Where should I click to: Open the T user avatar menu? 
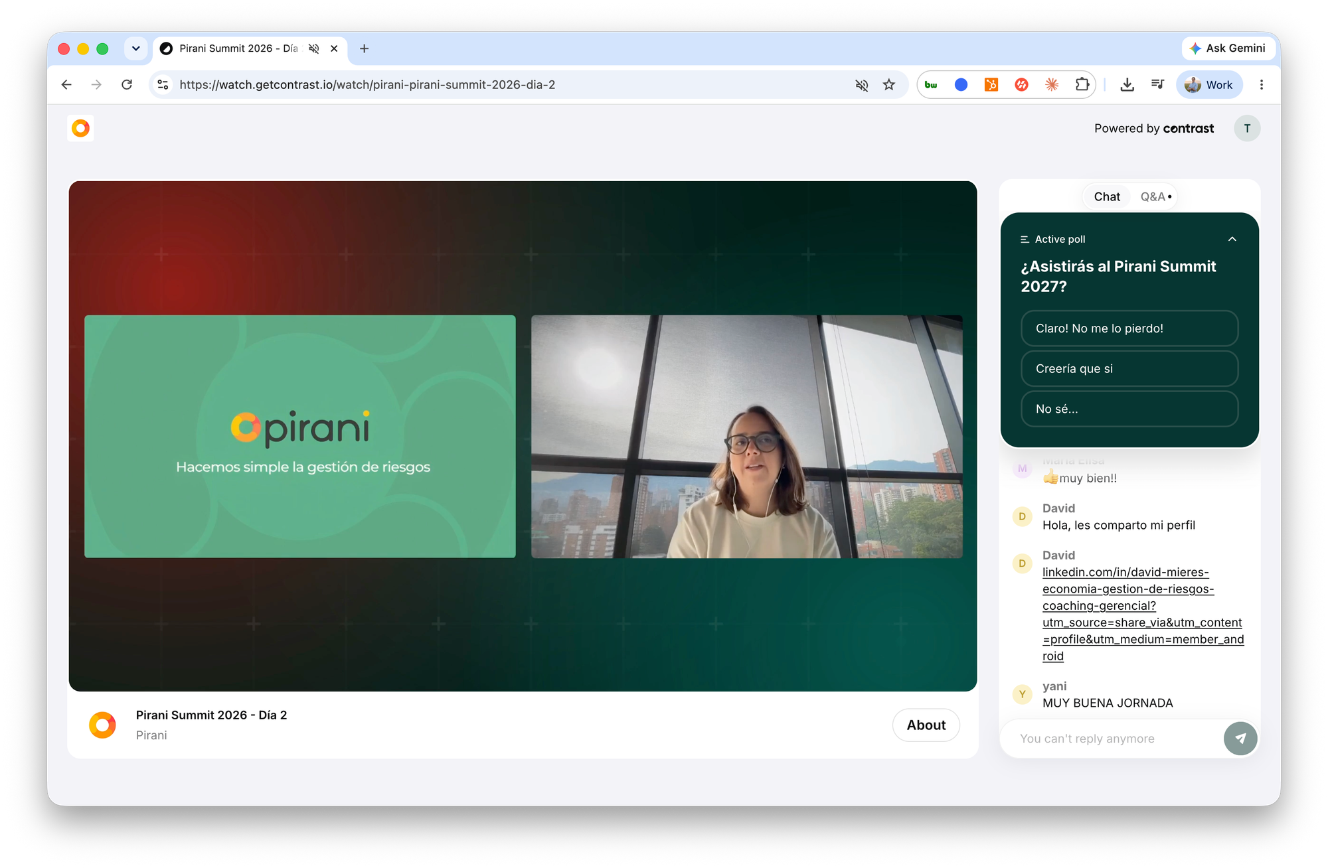pyautogui.click(x=1247, y=128)
